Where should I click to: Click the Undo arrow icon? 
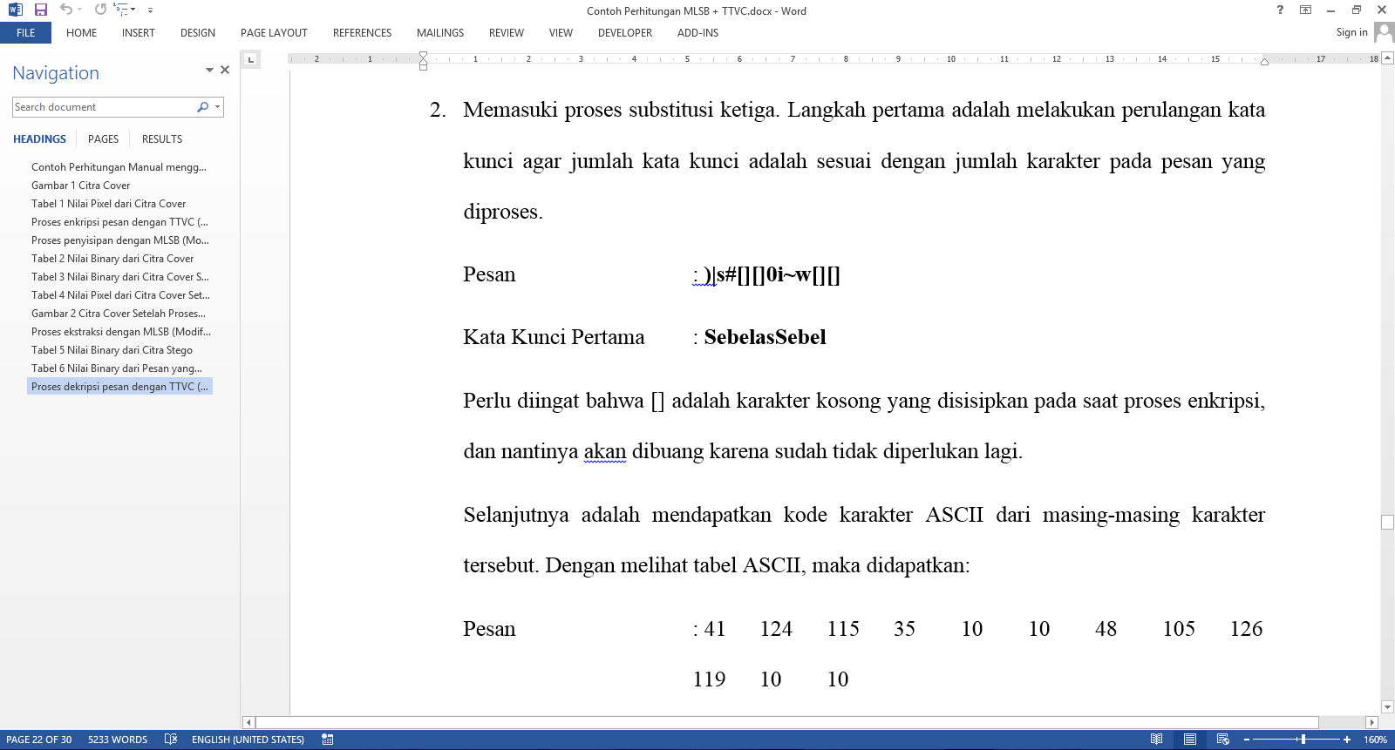[x=65, y=10]
